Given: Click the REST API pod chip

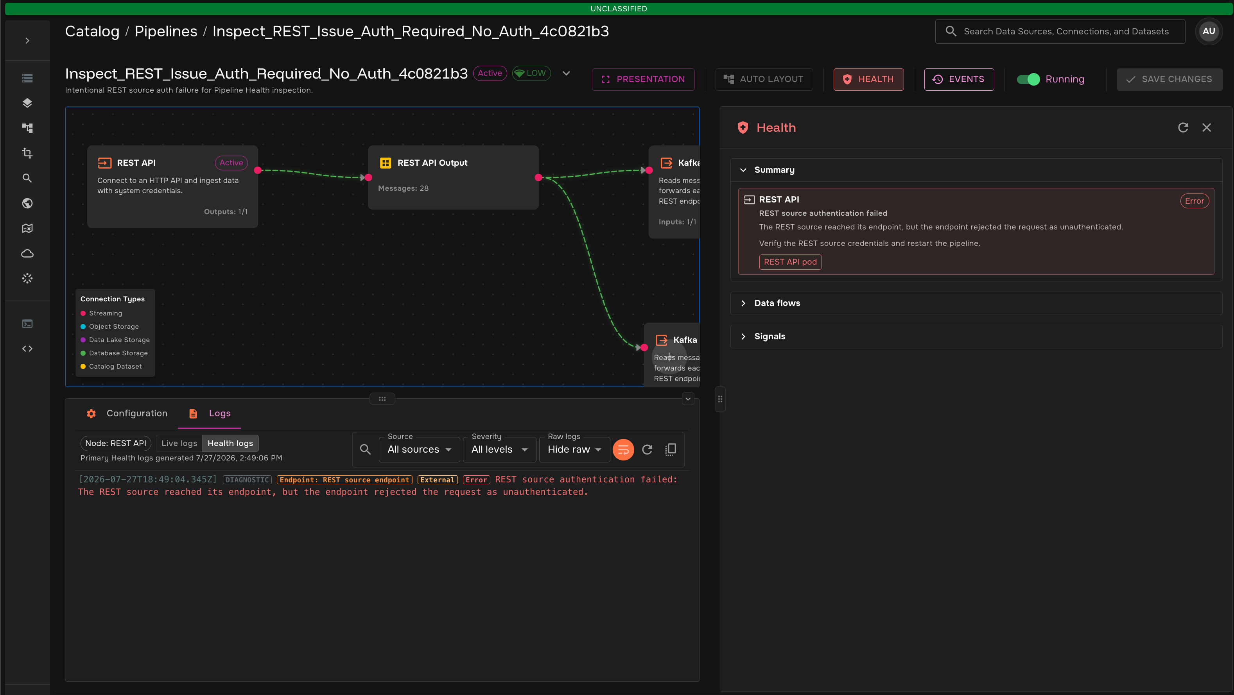Looking at the screenshot, I should (x=790, y=262).
